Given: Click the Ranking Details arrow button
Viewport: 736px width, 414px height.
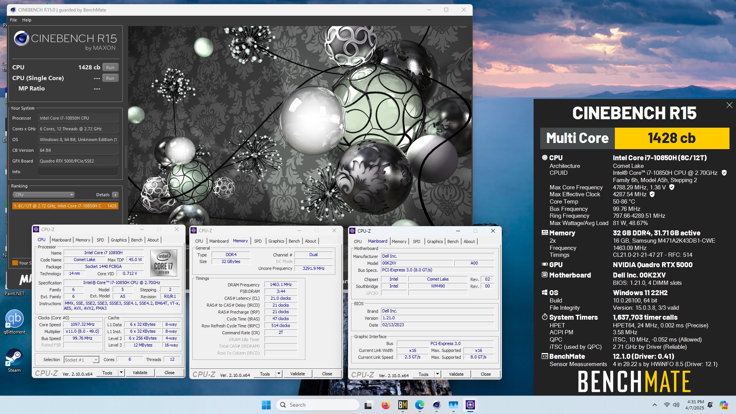Looking at the screenshot, I should [x=115, y=195].
